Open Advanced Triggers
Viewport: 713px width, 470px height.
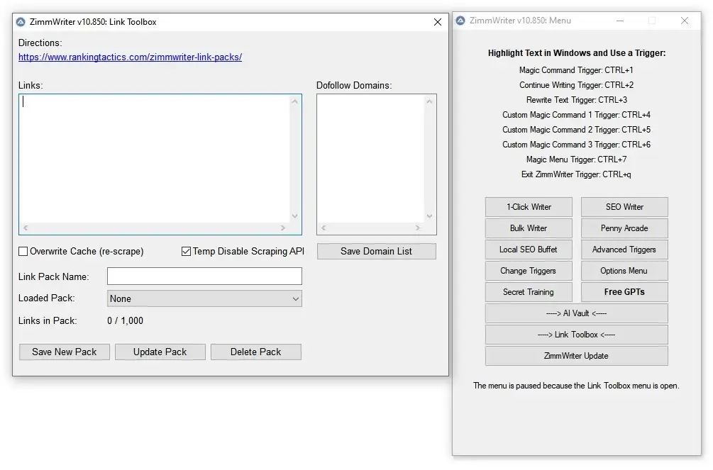pos(624,249)
